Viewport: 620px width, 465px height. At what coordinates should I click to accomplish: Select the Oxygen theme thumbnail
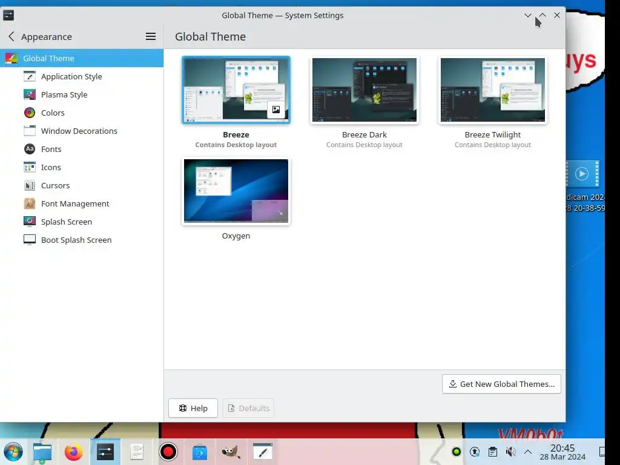click(x=236, y=191)
